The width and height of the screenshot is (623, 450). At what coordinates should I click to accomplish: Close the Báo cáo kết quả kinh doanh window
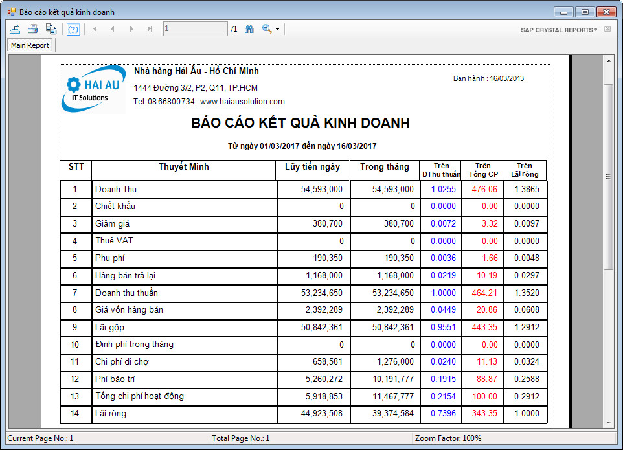pyautogui.click(x=606, y=12)
